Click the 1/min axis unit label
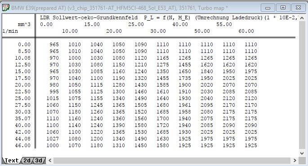This screenshot has height=166, width=308. click(x=10, y=31)
